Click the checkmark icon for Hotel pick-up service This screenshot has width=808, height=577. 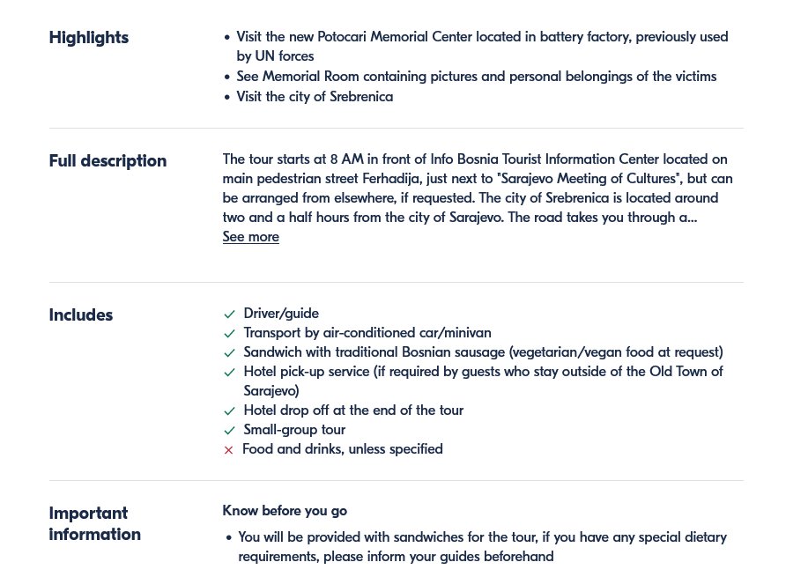click(x=229, y=373)
